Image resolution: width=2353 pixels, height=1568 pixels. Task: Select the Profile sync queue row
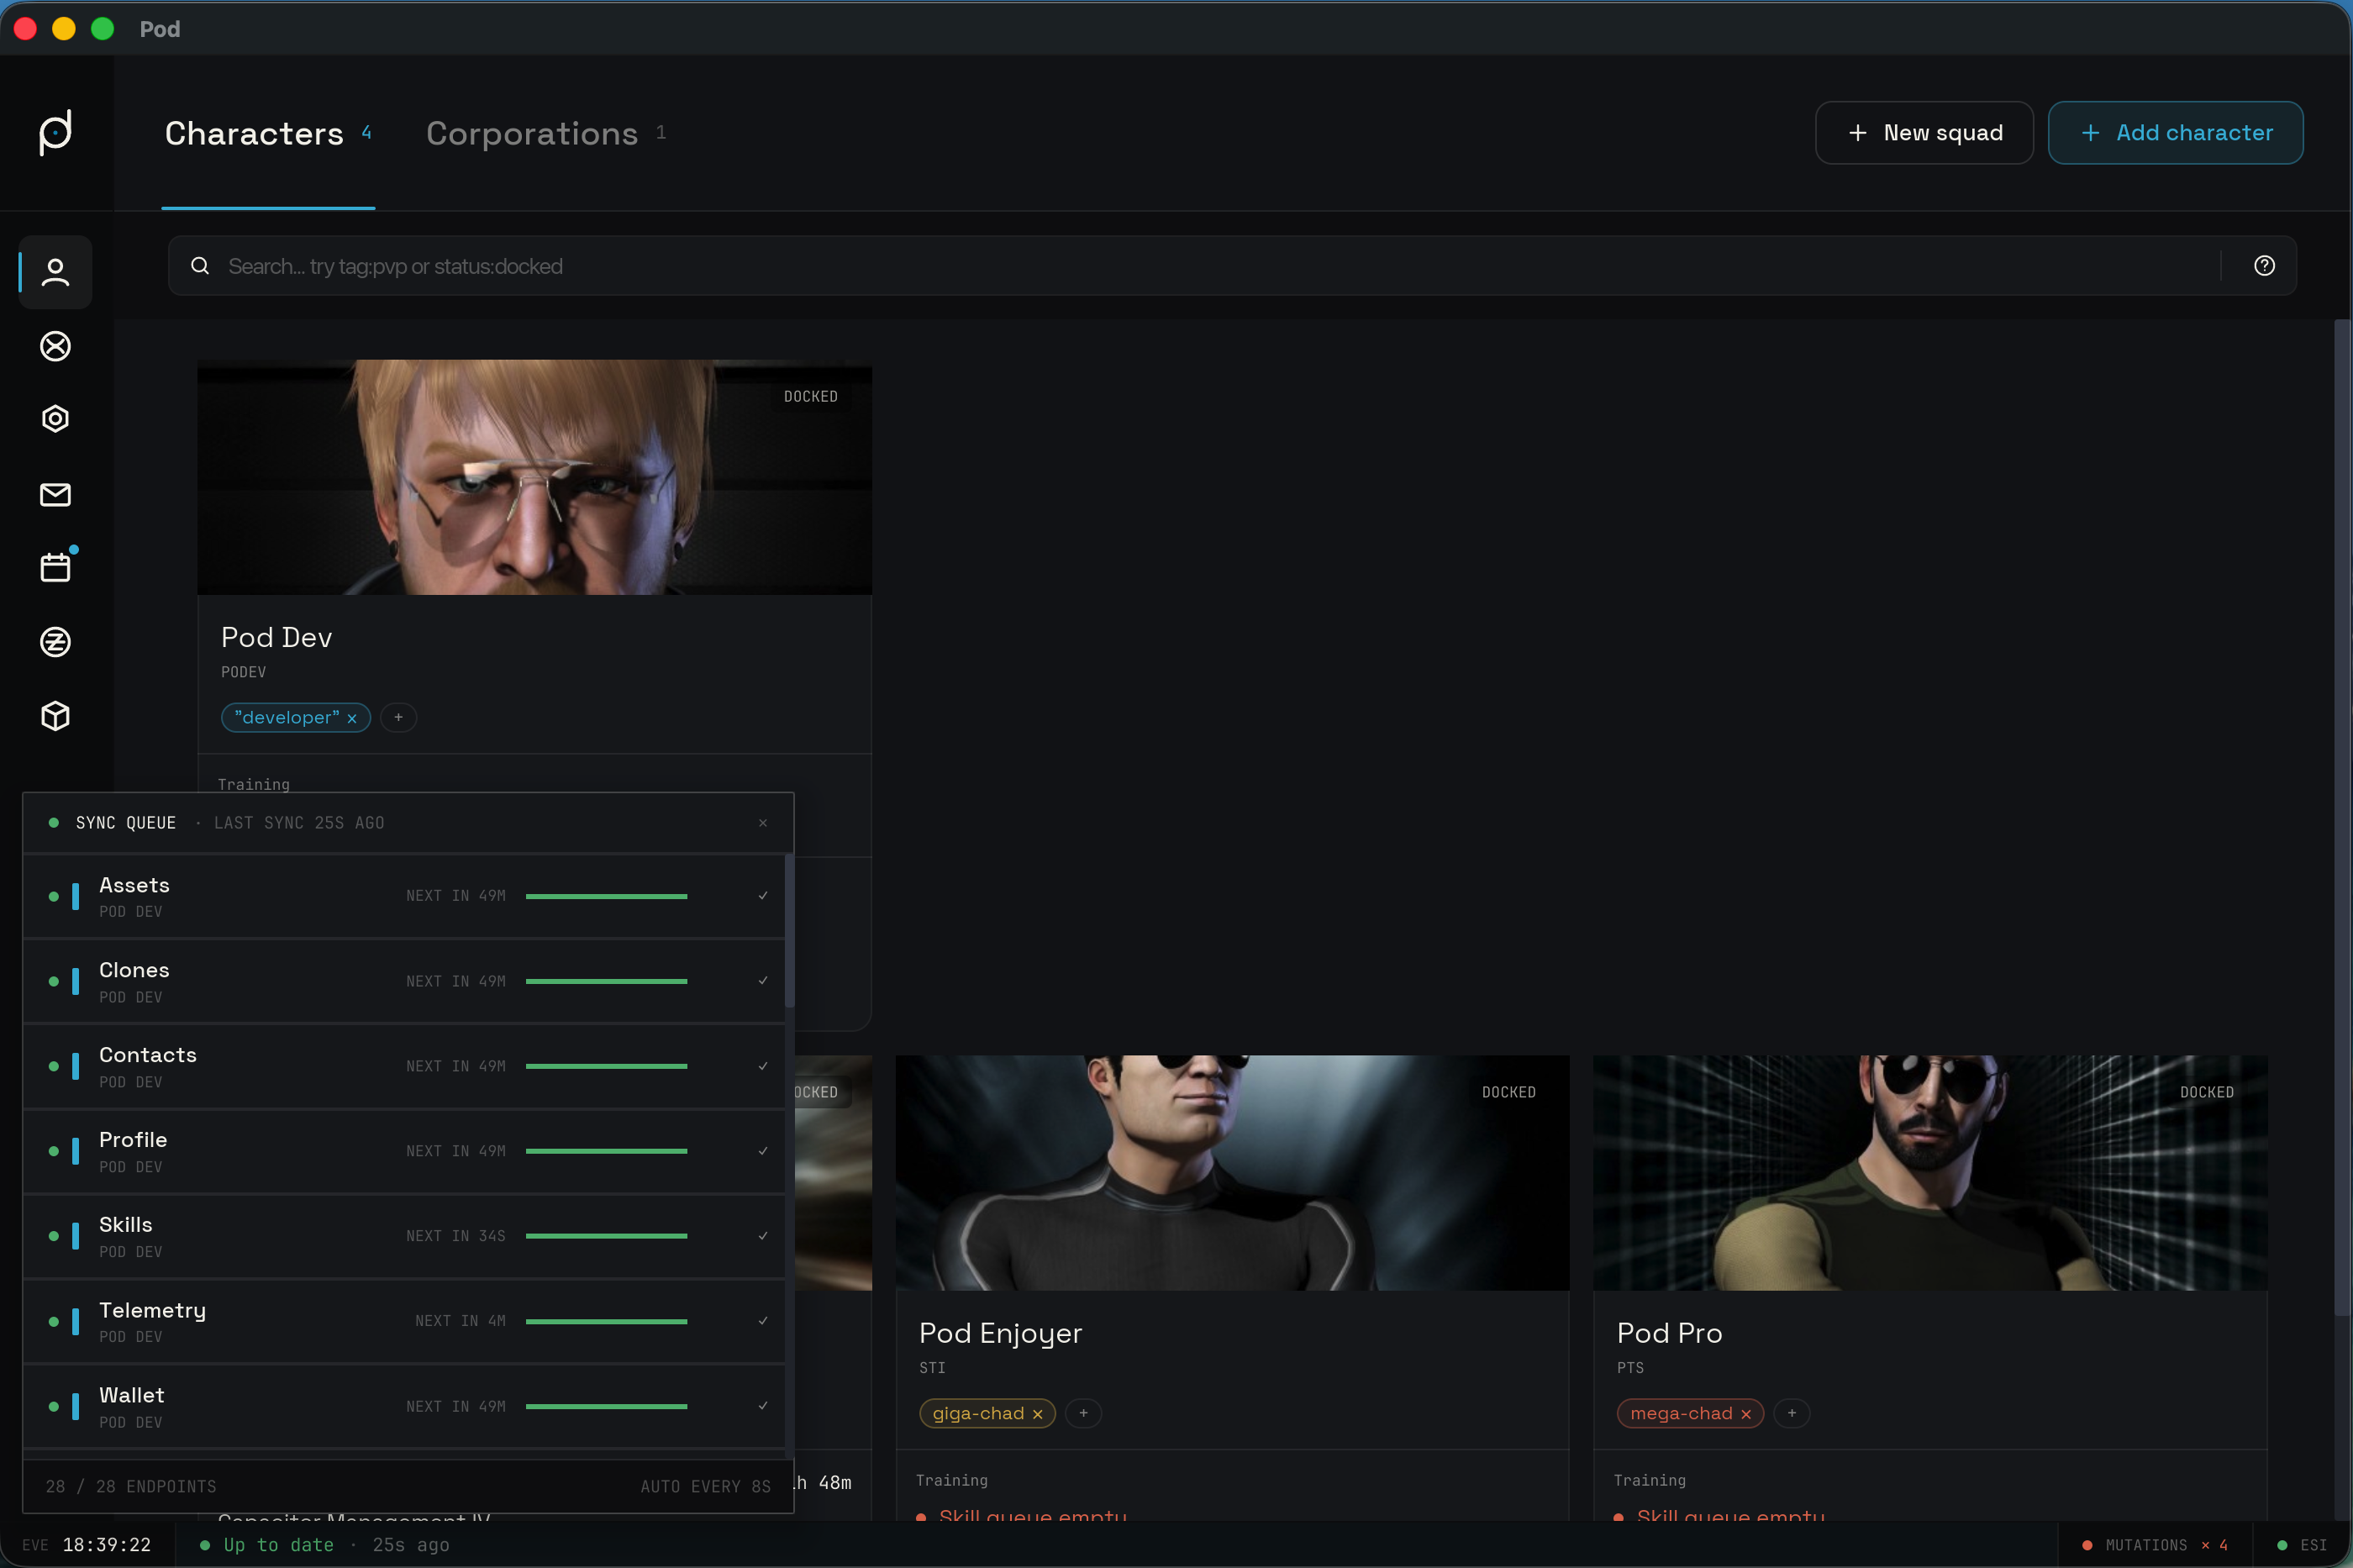pyautogui.click(x=404, y=1151)
